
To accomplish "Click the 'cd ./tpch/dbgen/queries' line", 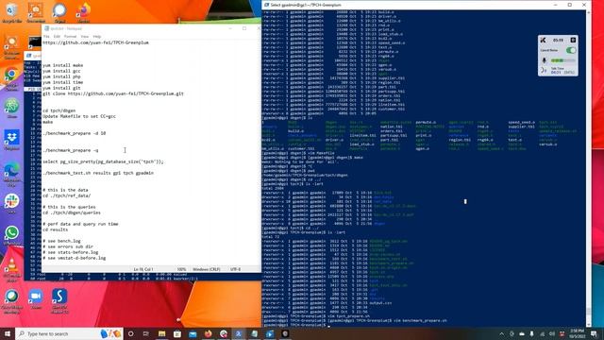I will 72,212.
